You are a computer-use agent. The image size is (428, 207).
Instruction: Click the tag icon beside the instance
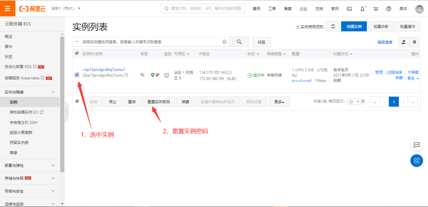[x=143, y=75]
